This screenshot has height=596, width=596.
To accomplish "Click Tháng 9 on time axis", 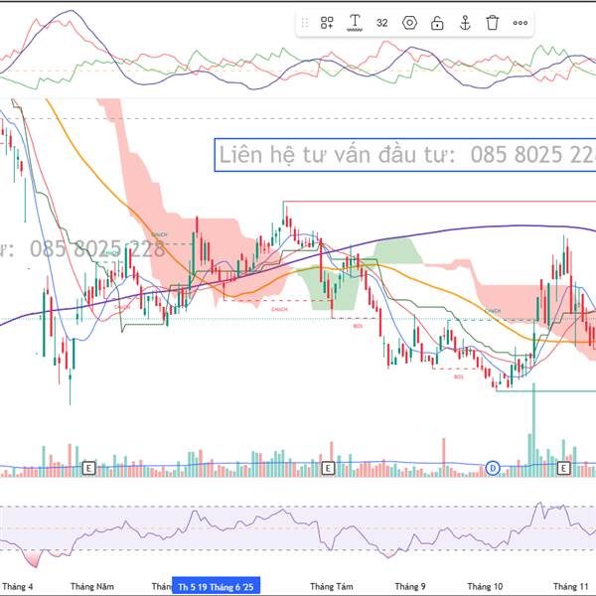I will coord(410,586).
